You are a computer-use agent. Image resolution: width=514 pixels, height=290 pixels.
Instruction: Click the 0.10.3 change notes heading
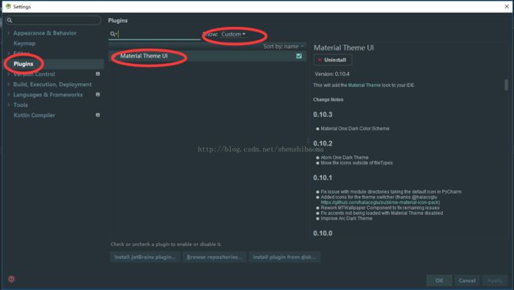pos(323,115)
